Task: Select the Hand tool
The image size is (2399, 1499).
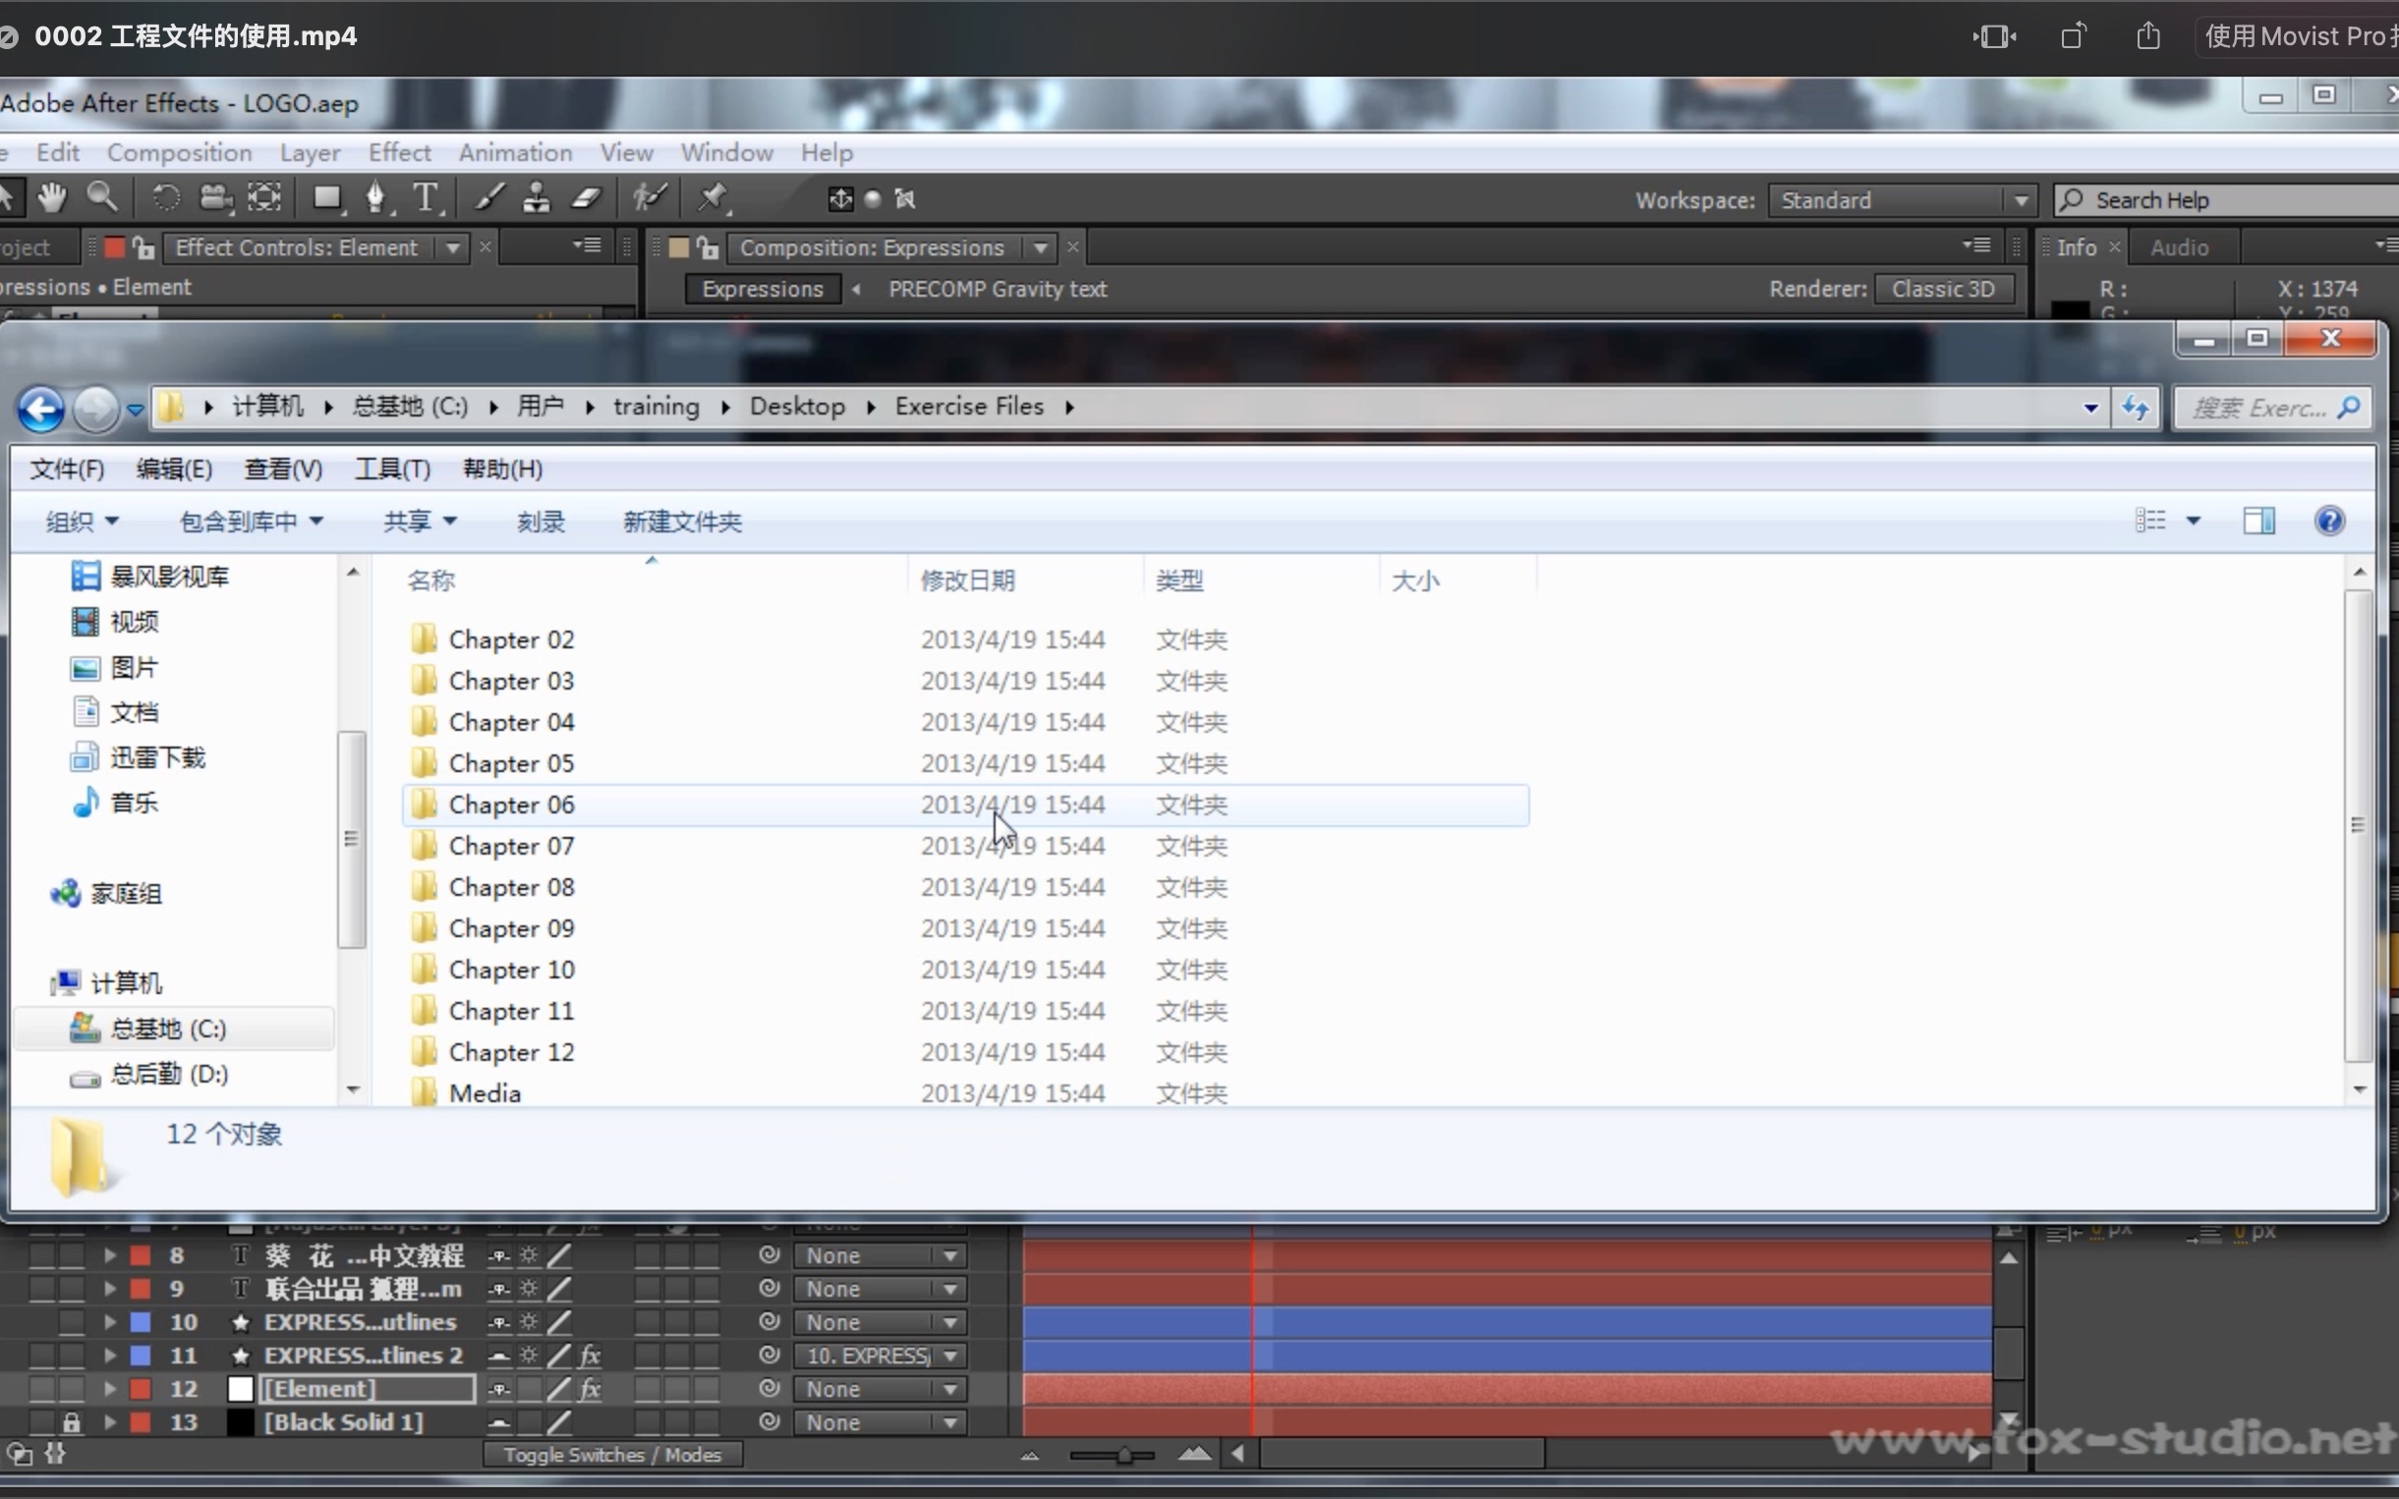Action: point(51,198)
